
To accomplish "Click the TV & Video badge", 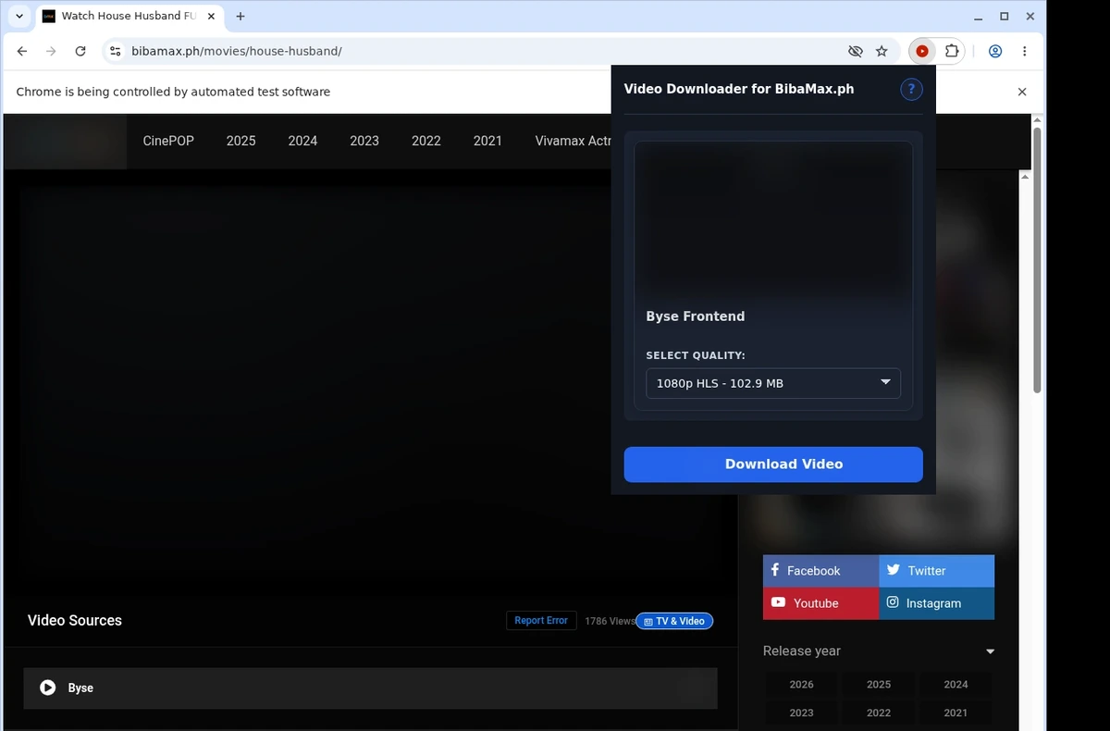I will coord(674,622).
